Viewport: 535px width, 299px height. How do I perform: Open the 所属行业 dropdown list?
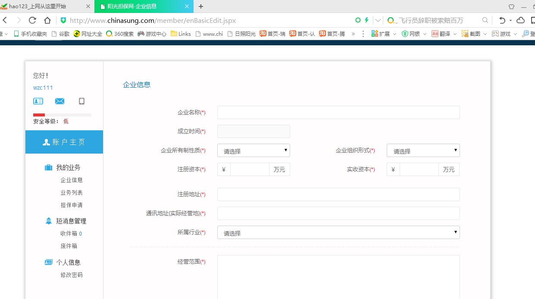[x=338, y=233]
